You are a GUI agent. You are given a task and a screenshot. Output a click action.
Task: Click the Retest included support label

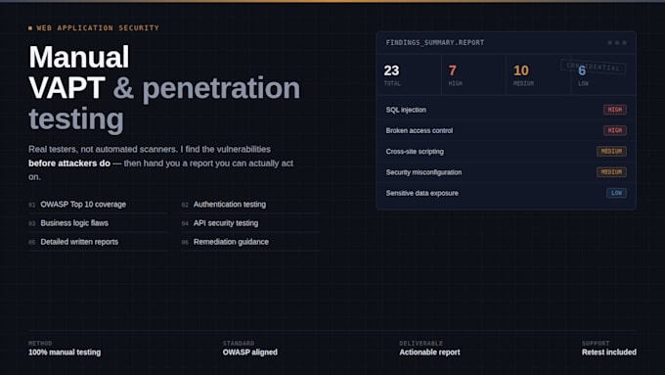tap(609, 352)
